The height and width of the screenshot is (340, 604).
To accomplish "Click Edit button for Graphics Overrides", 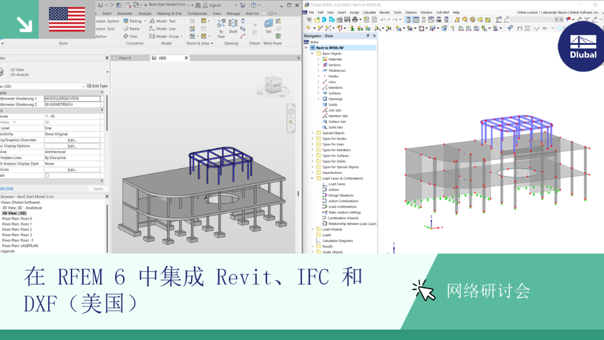I will point(72,140).
